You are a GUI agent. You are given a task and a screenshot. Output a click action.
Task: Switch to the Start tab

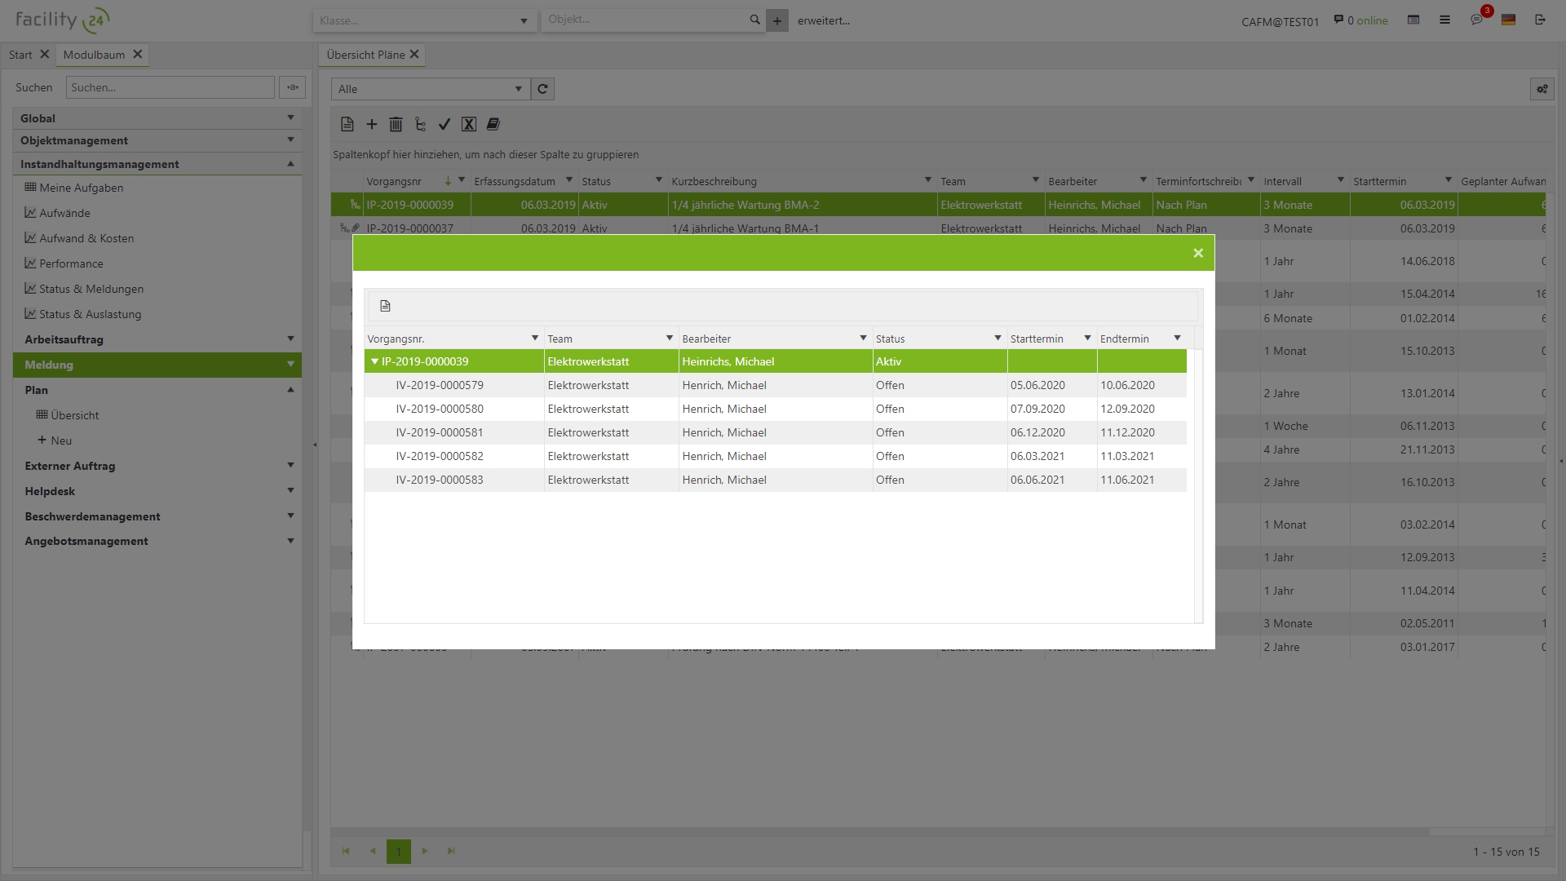20,55
